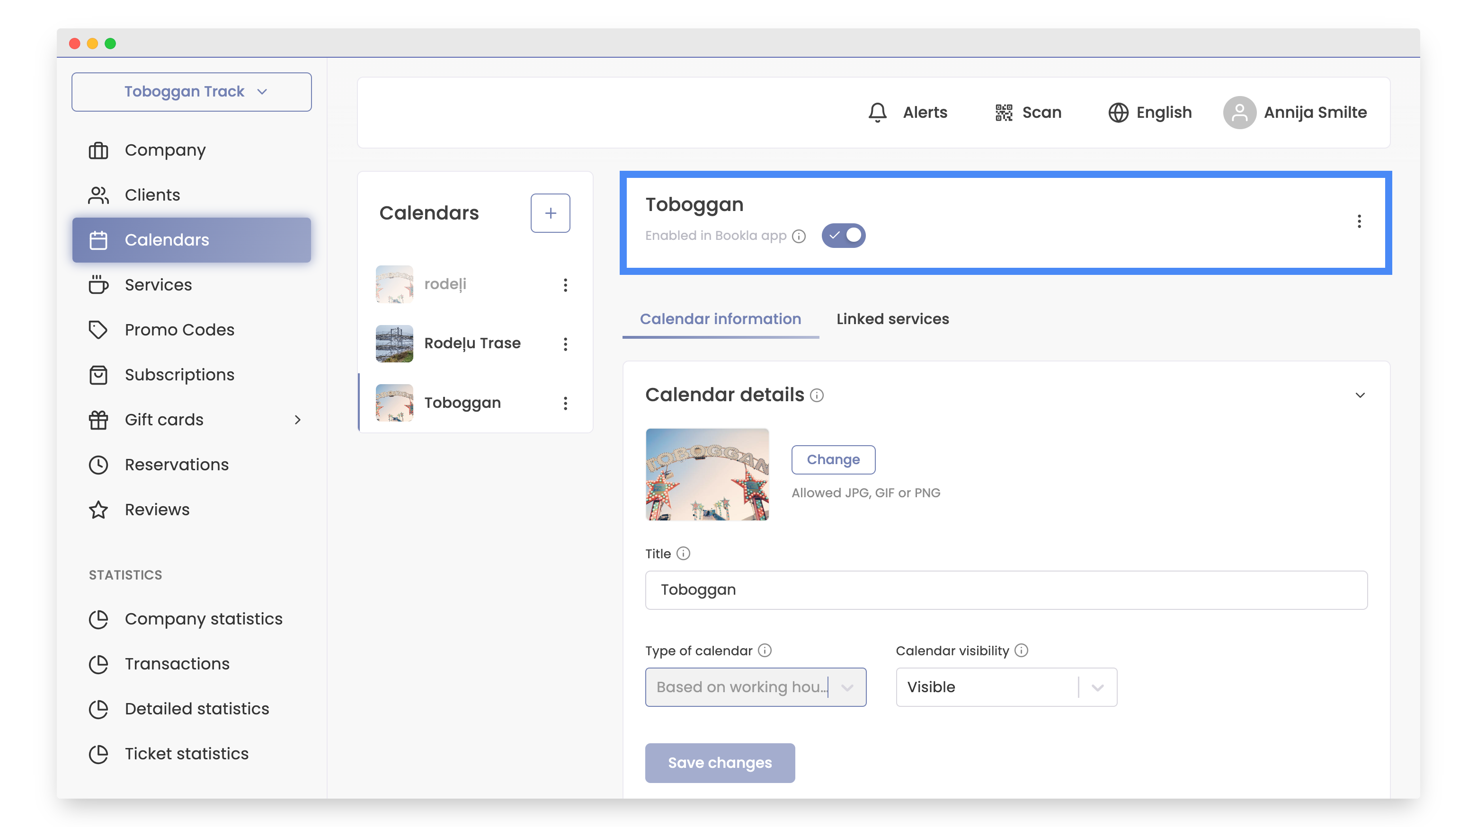Click Change to replace the calendar image
Image resolution: width=1477 pixels, height=827 pixels.
point(833,459)
